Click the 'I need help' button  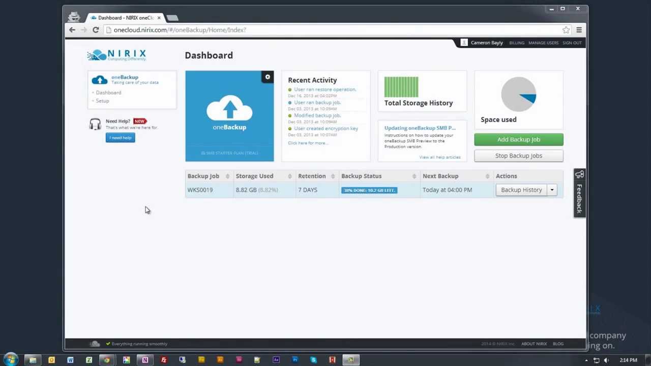[121, 138]
